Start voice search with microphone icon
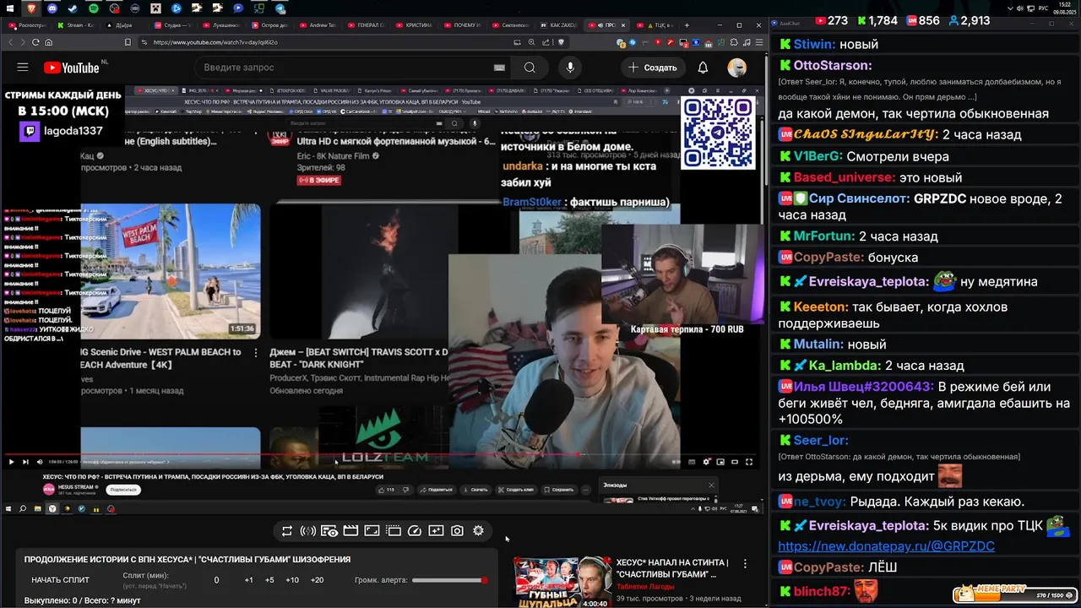This screenshot has width=1081, height=608. click(570, 68)
